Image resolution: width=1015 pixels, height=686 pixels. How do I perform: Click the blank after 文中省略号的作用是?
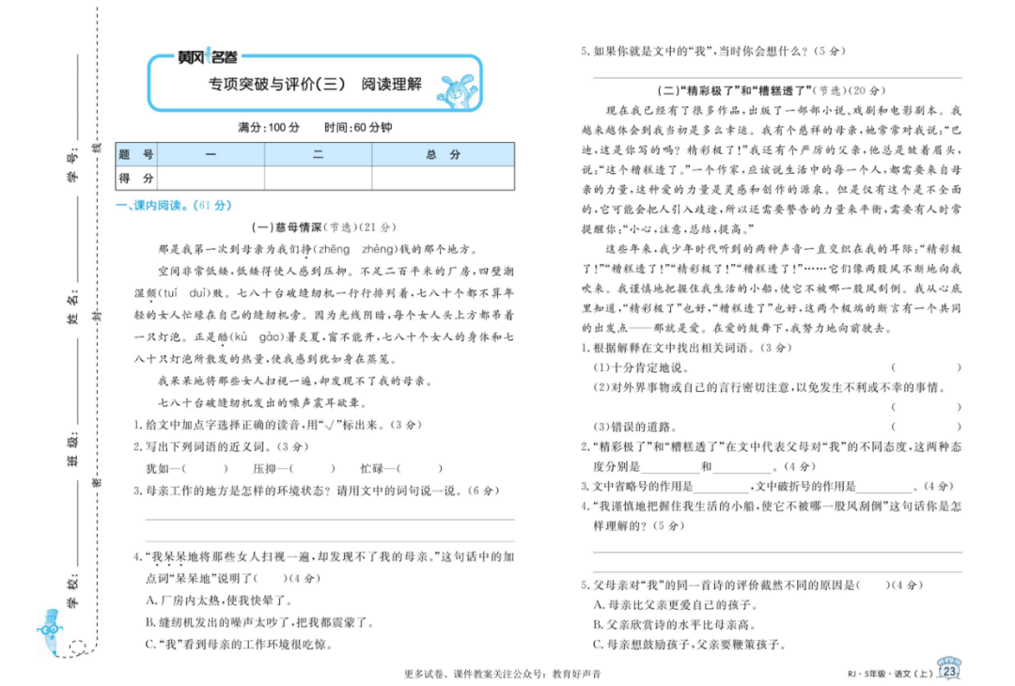pos(721,488)
